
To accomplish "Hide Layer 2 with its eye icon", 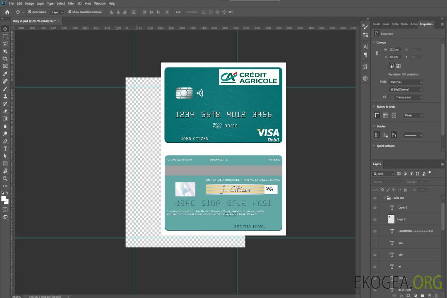I will click(375, 208).
